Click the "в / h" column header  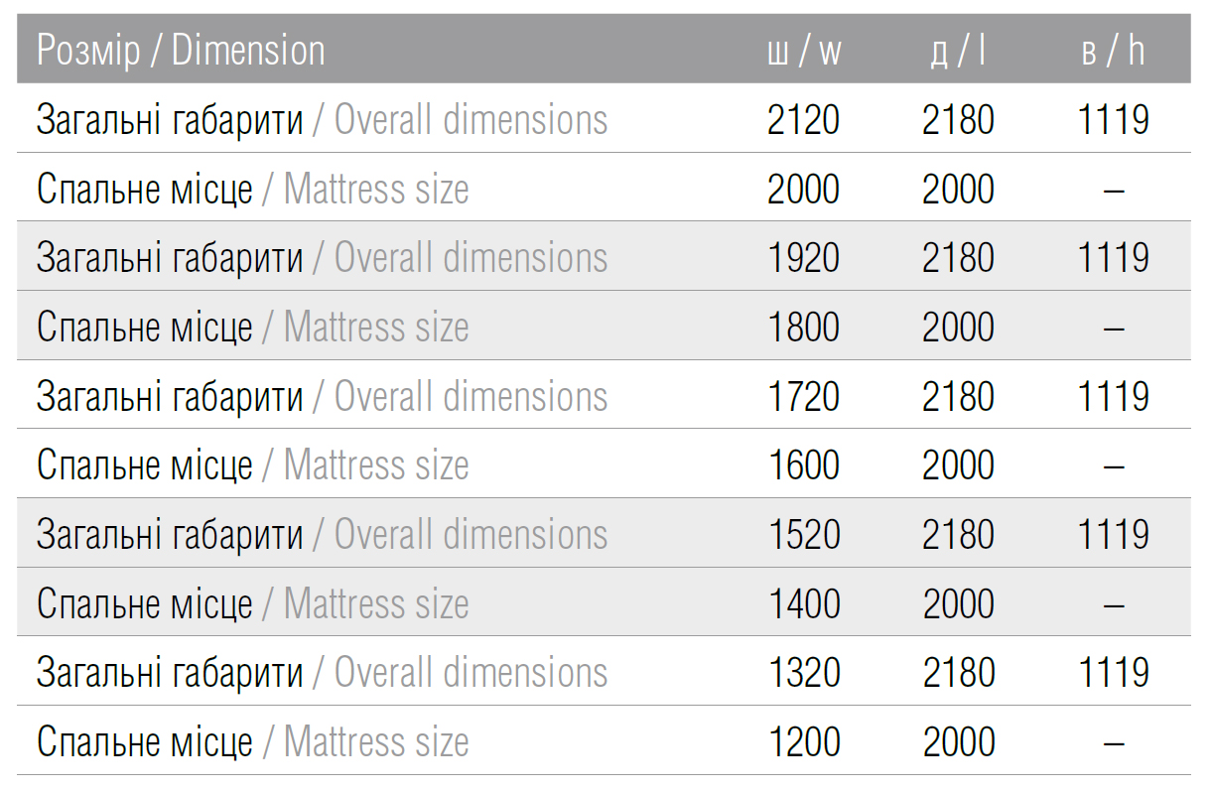click(x=1113, y=51)
